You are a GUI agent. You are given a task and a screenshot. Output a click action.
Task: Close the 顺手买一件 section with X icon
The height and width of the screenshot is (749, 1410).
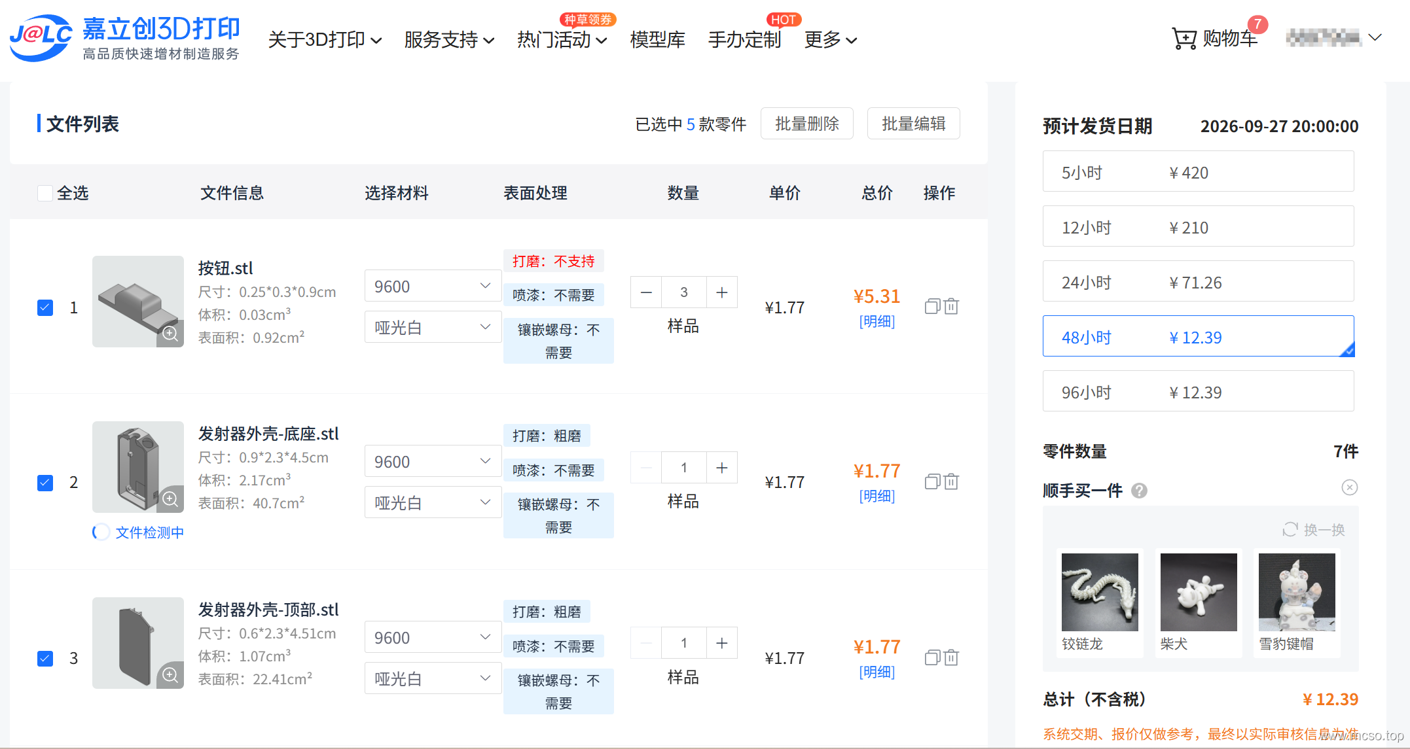1350,487
